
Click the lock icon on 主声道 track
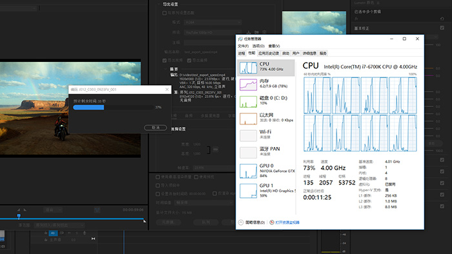click(46, 240)
